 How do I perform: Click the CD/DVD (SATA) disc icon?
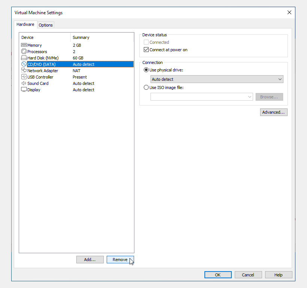[x=24, y=64]
